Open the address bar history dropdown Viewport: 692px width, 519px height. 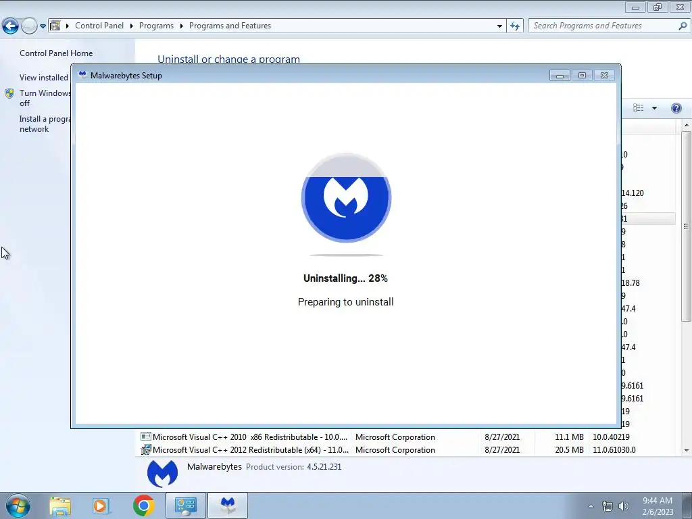(499, 26)
